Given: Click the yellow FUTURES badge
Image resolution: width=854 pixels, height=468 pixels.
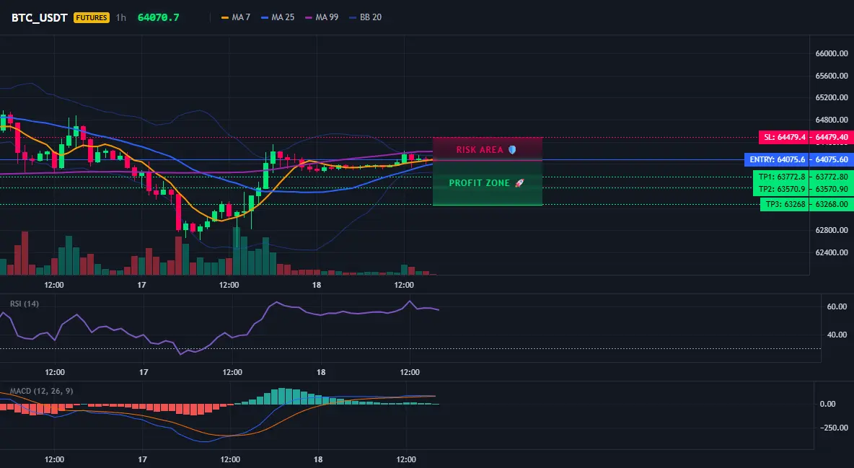Looking at the screenshot, I should point(92,17).
